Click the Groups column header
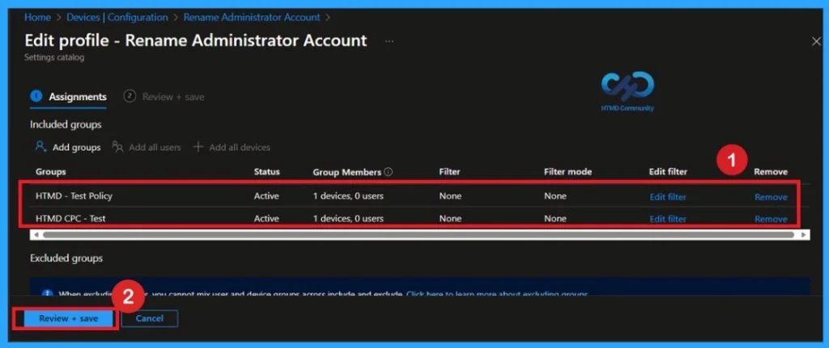The width and height of the screenshot is (829, 348). (x=51, y=172)
